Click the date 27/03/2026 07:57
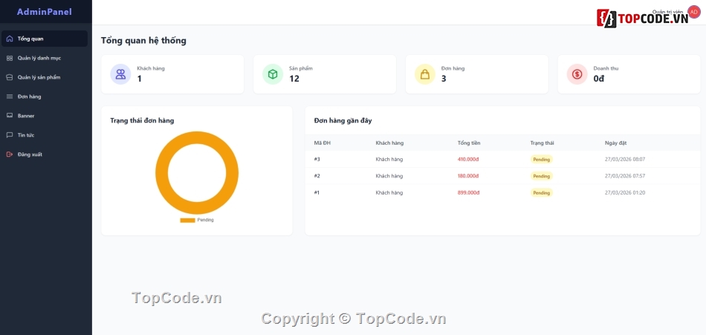The image size is (706, 335). 625,176
